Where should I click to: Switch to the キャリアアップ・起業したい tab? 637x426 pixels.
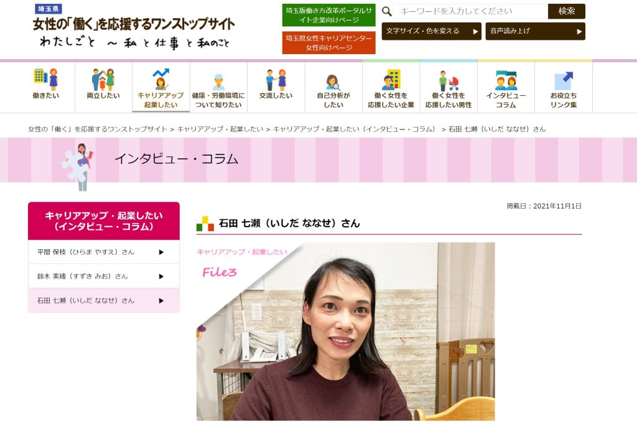coord(161,87)
